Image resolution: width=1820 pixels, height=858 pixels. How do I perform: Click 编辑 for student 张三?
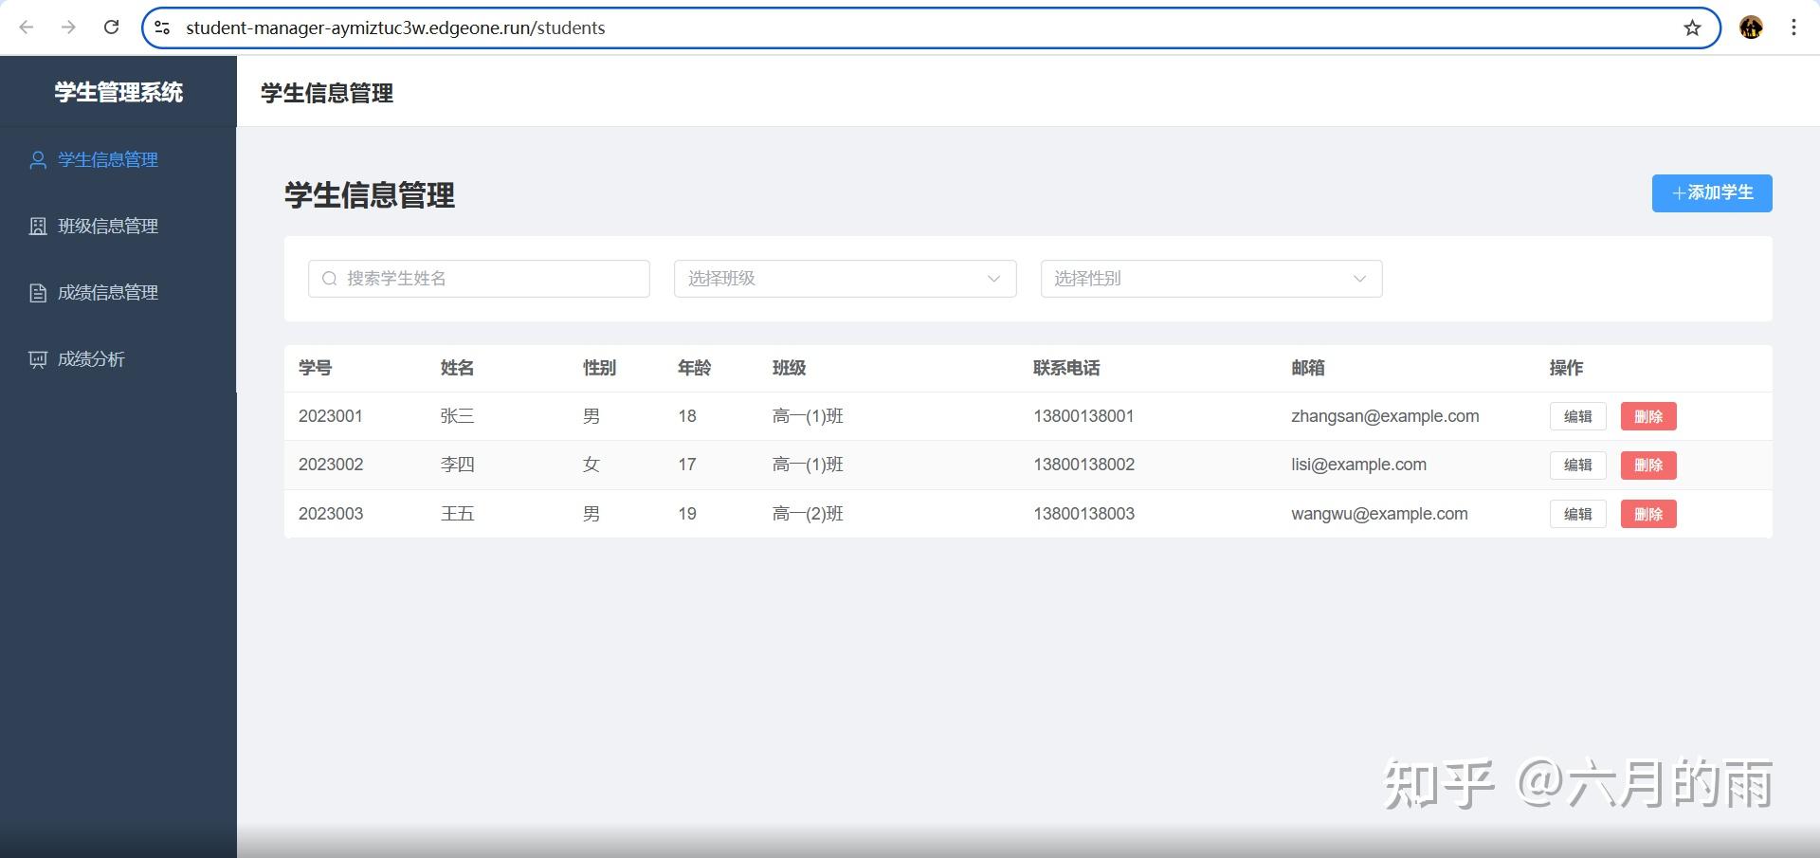(1577, 415)
